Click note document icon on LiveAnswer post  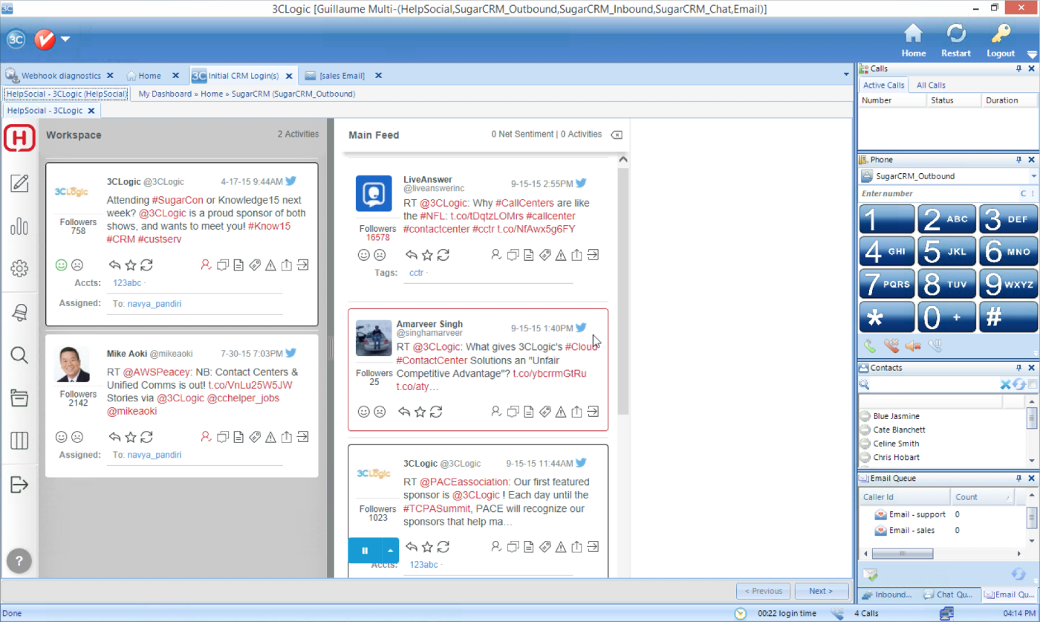click(528, 255)
